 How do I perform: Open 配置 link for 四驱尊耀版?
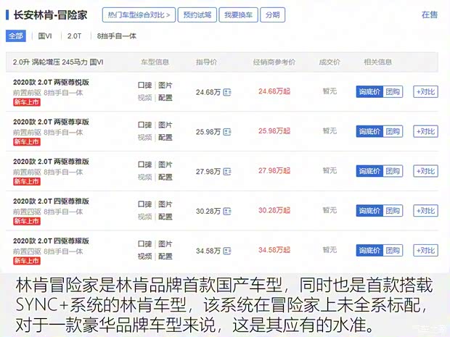(165, 257)
